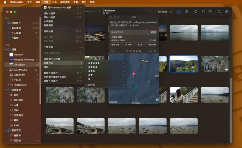Choose two-star rating
The height and width of the screenshot is (148, 242).
pyautogui.click(x=105, y=75)
